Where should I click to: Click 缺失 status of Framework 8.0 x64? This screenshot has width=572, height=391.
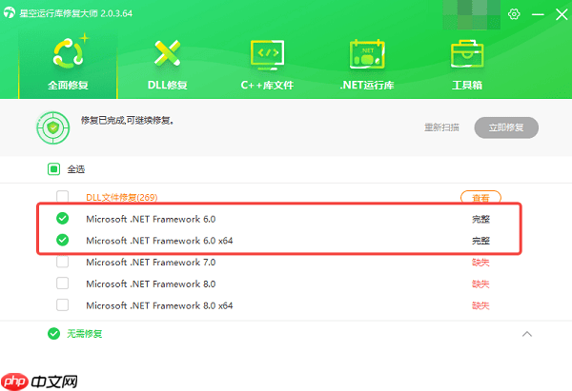coord(480,305)
